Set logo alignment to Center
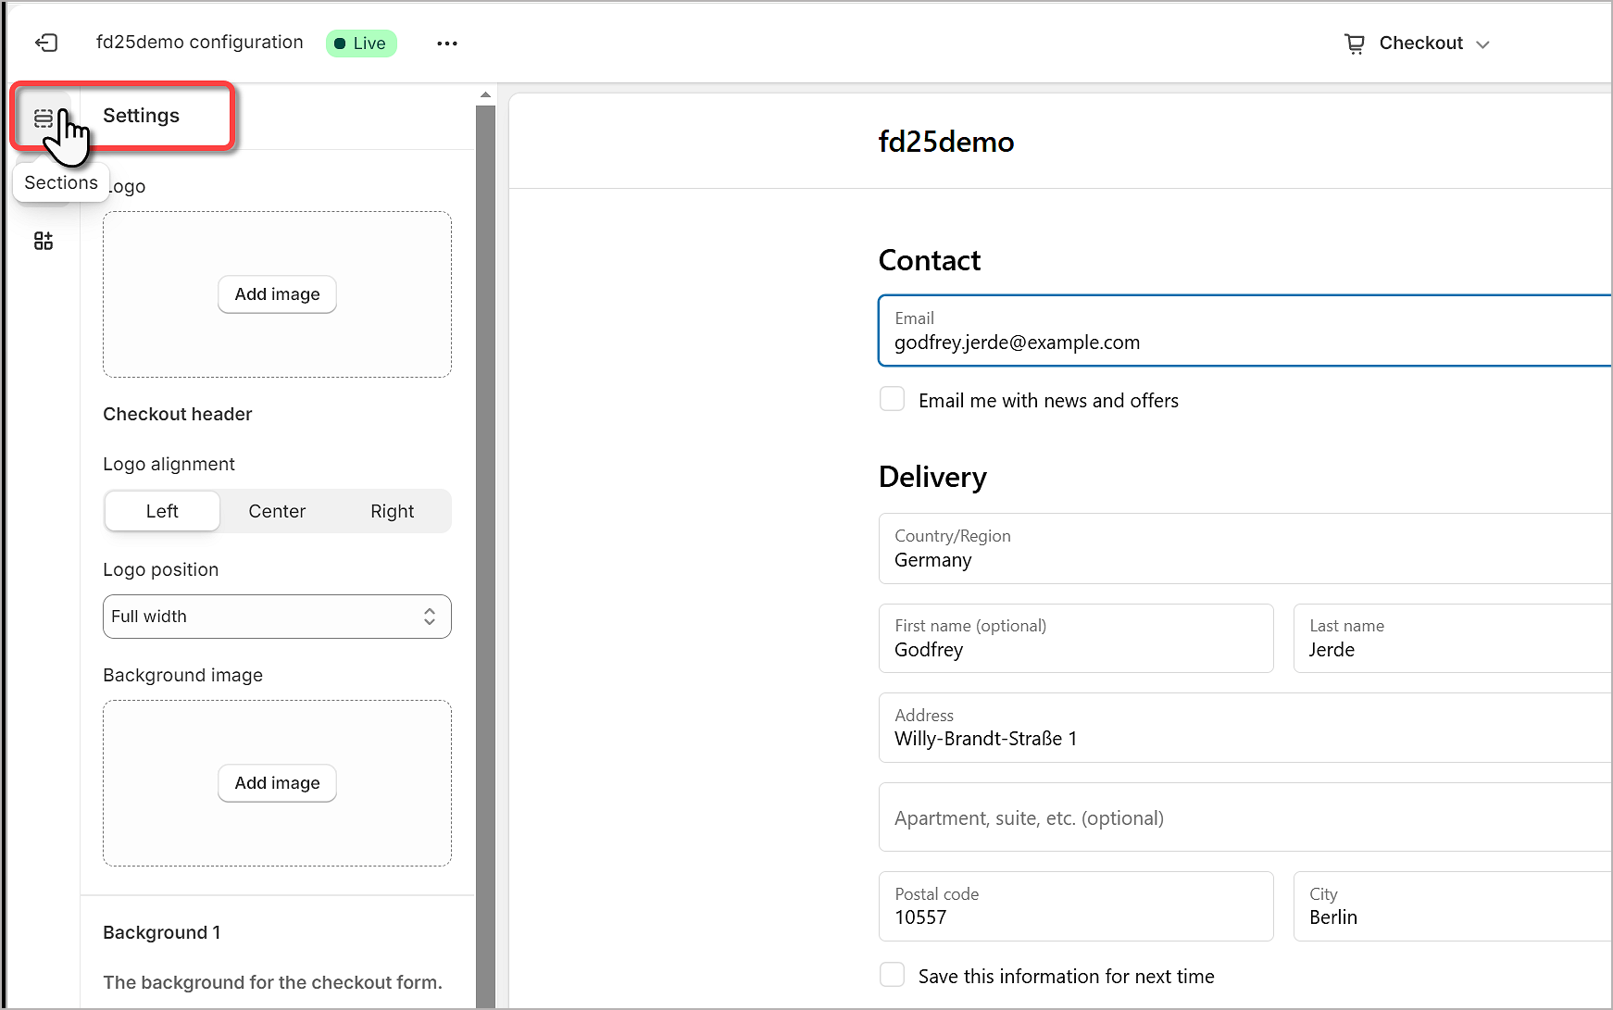This screenshot has width=1613, height=1010. (x=277, y=511)
